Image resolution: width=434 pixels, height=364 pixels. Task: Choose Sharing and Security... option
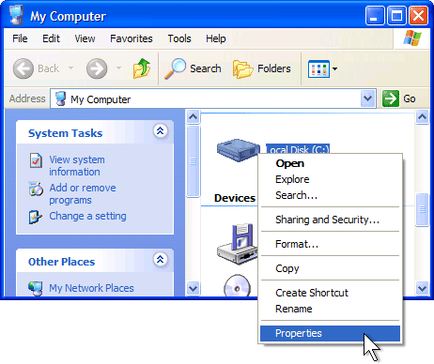(330, 220)
